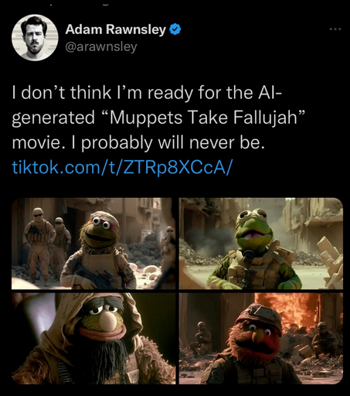Click the @arawnsley handle
This screenshot has height=396, width=350.
(101, 47)
